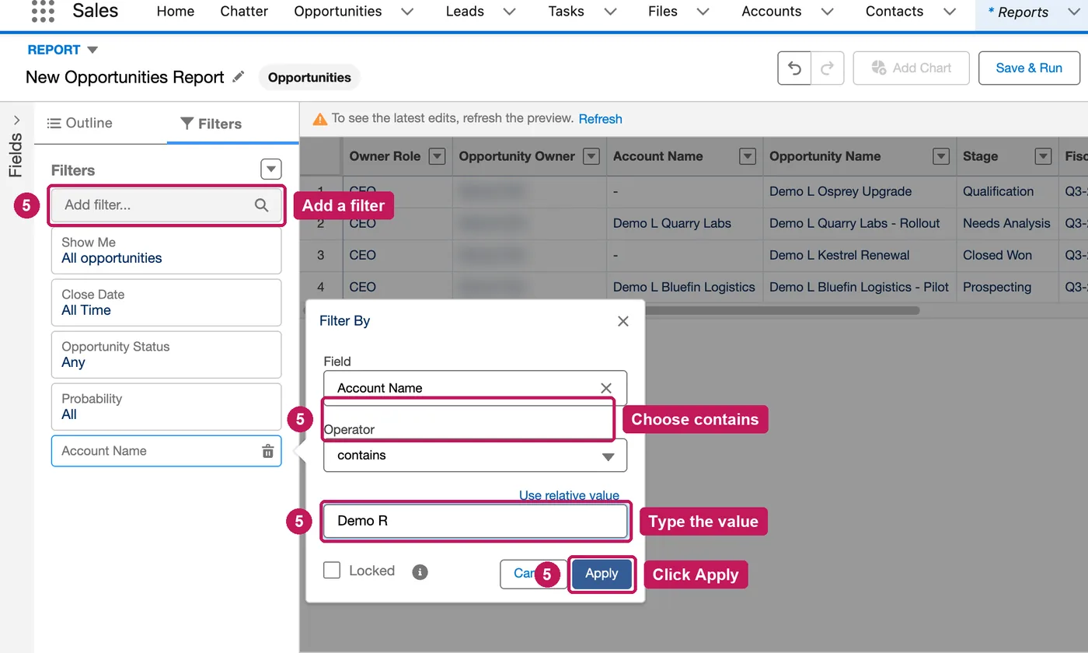Click the search icon in Add filter
The height and width of the screenshot is (653, 1088).
[x=261, y=205]
